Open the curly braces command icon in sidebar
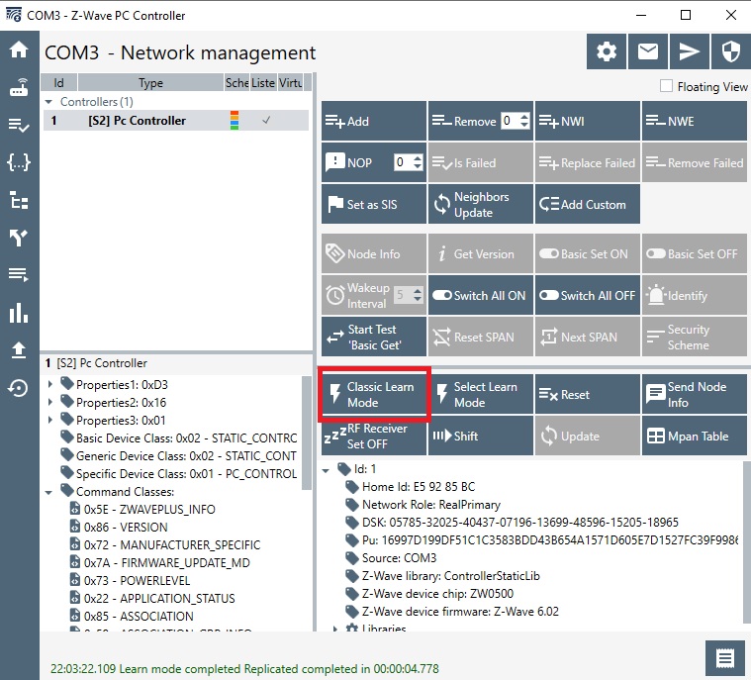The height and width of the screenshot is (680, 751). [x=19, y=163]
